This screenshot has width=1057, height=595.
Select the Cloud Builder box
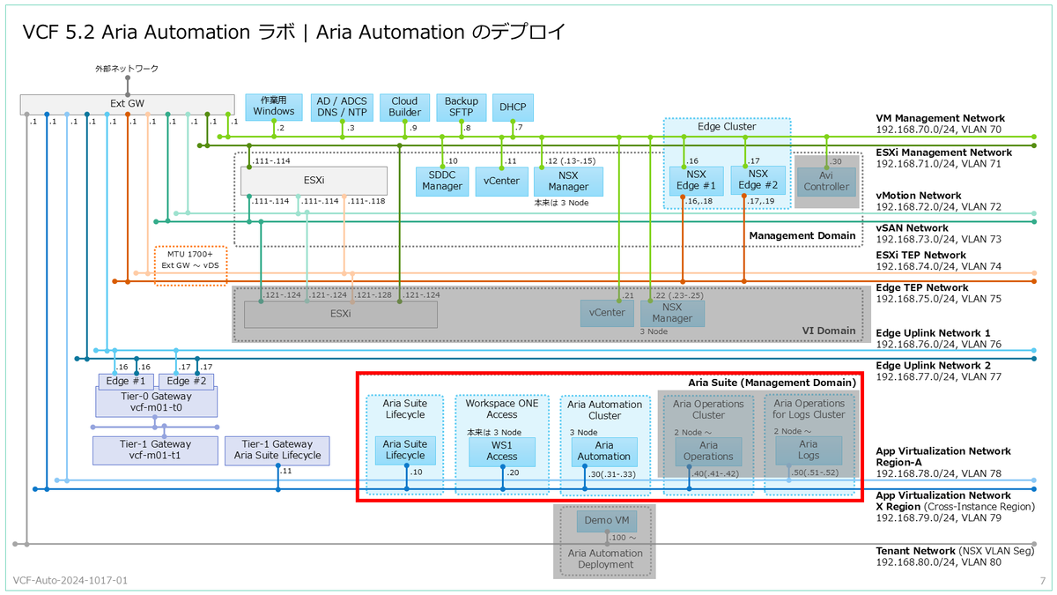[405, 107]
